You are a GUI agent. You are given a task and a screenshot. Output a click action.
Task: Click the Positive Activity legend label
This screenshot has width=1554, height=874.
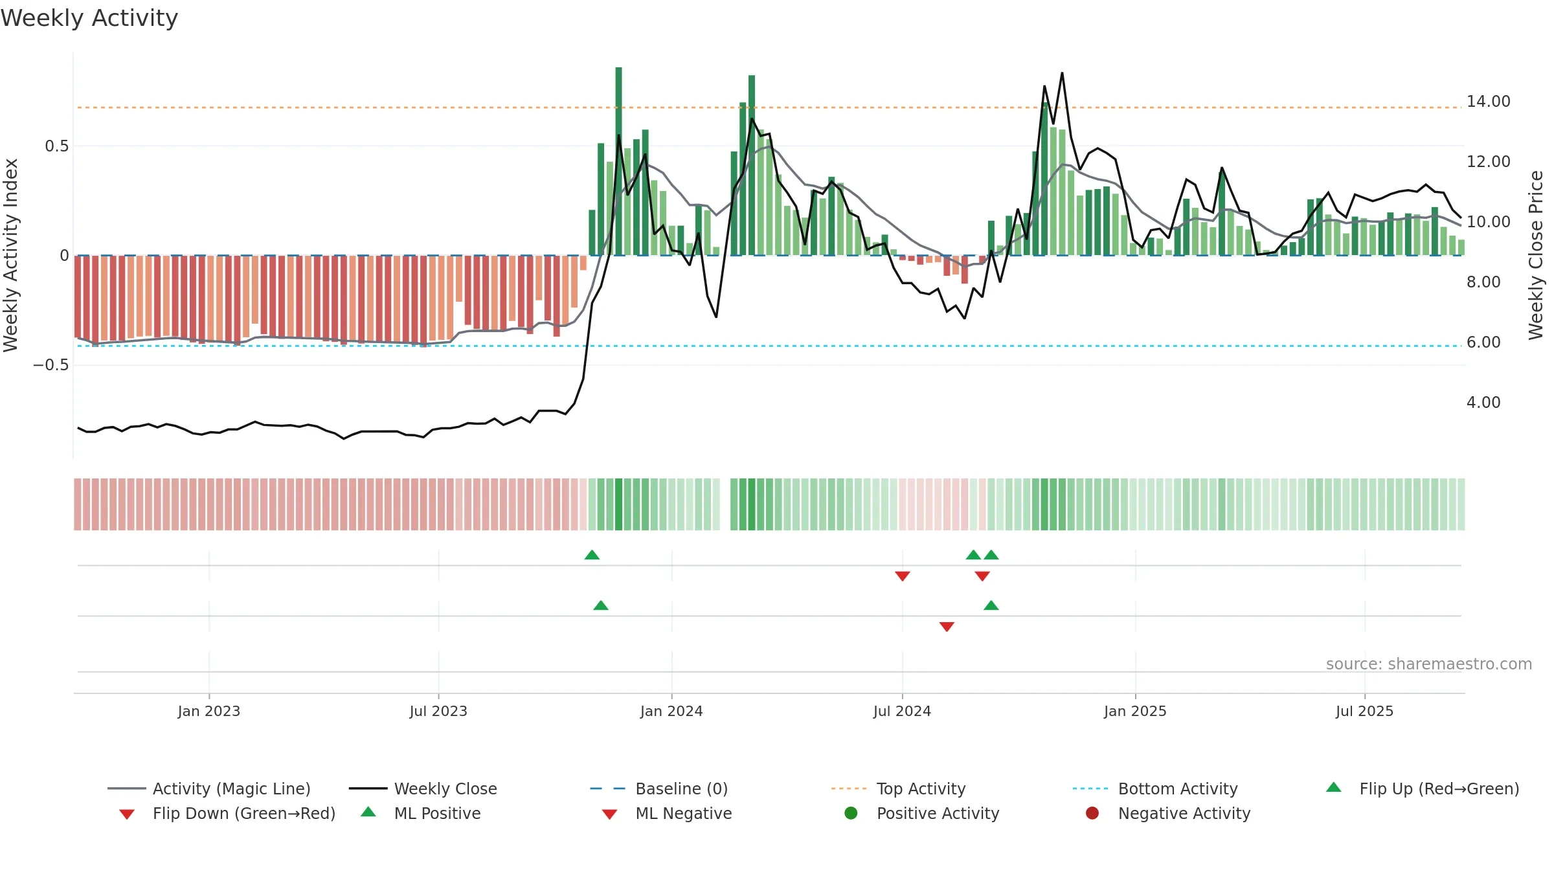[938, 813]
